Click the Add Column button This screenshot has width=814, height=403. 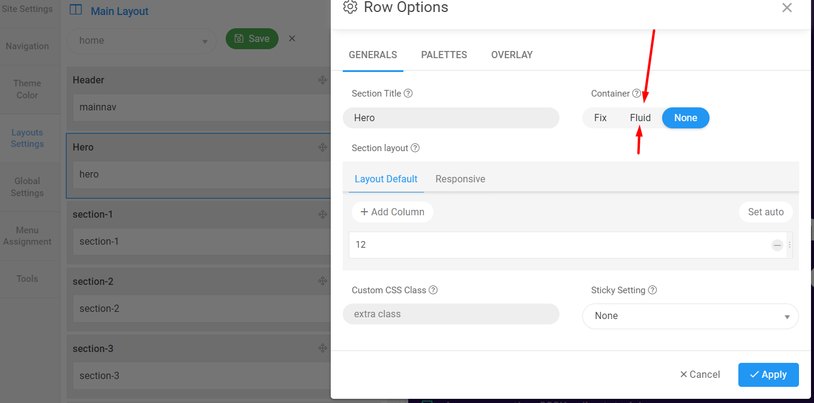pos(393,212)
